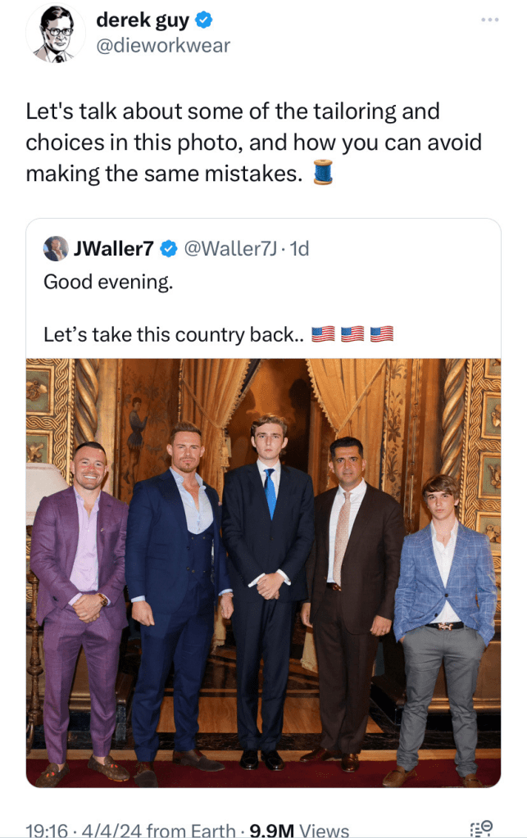Open the three-dot more options menu

point(490,20)
